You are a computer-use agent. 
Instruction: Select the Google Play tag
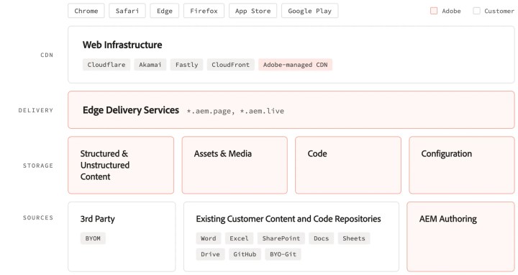click(309, 11)
